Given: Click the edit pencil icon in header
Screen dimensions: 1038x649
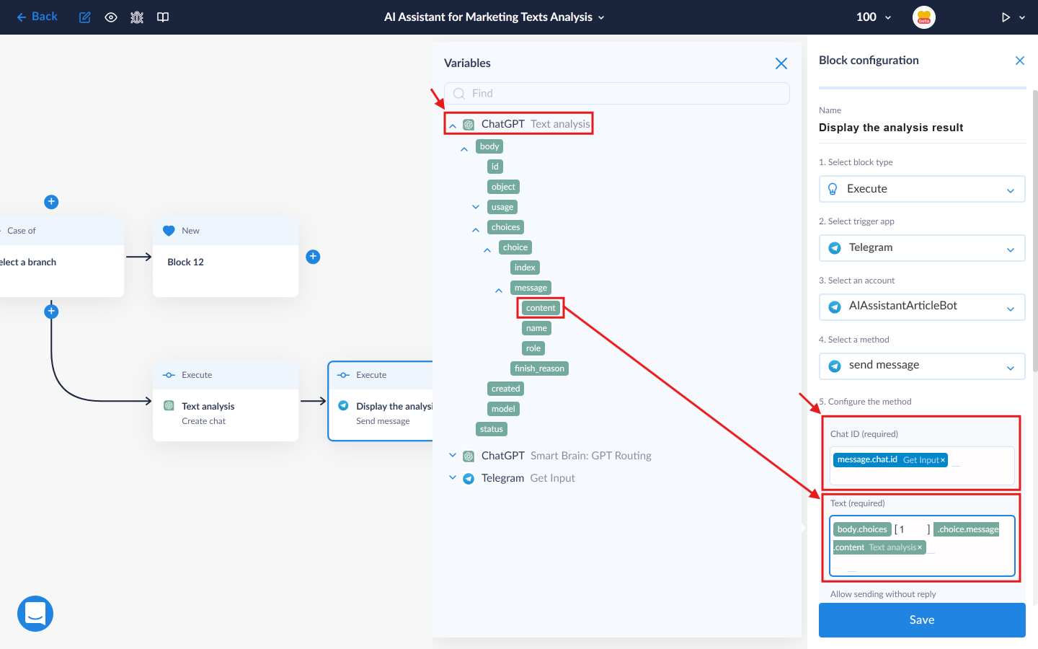Looking at the screenshot, I should (85, 17).
